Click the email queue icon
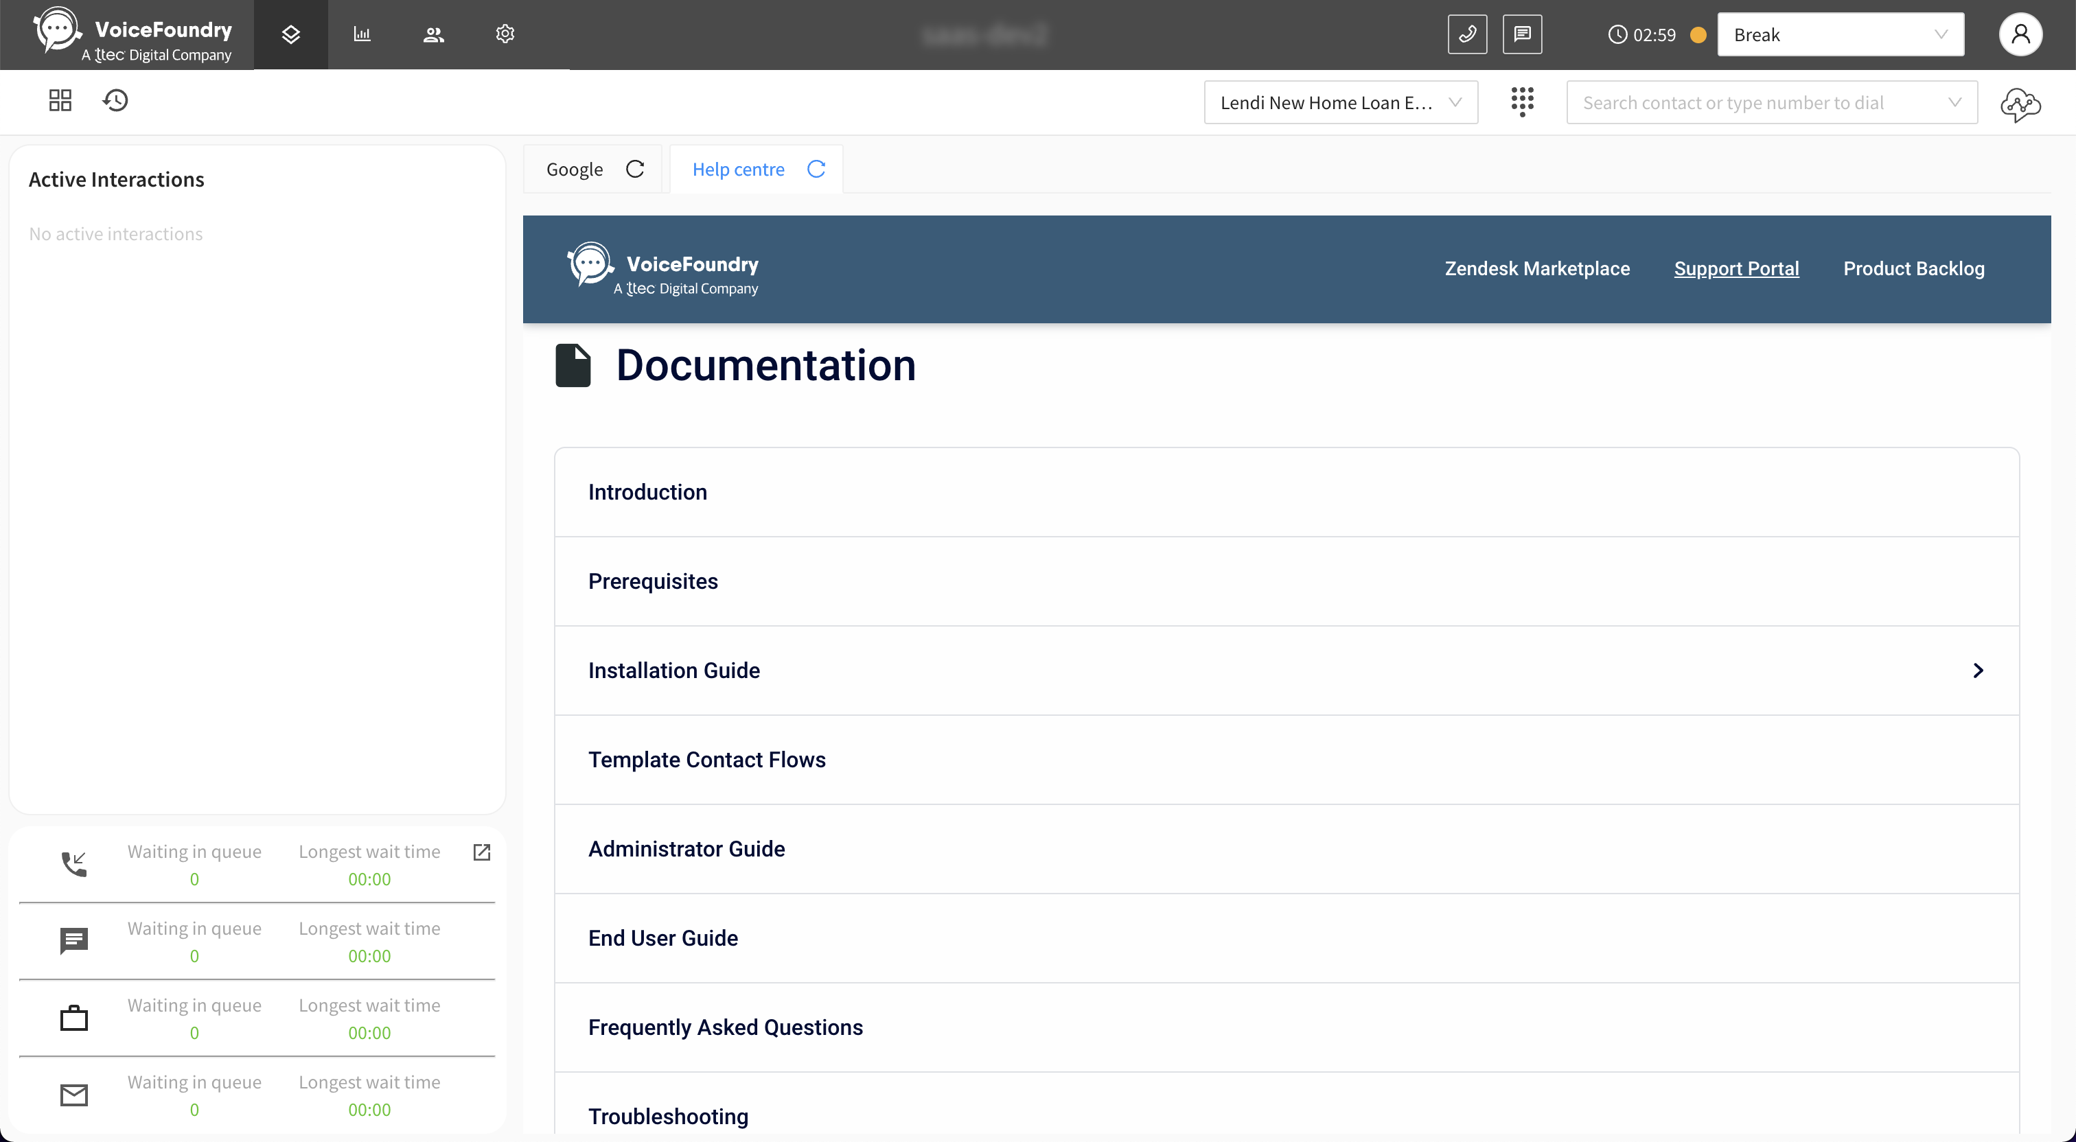This screenshot has width=2076, height=1142. click(74, 1095)
